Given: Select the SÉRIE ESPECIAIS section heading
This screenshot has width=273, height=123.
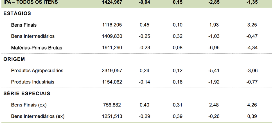Looking at the screenshot, I should click(27, 93).
